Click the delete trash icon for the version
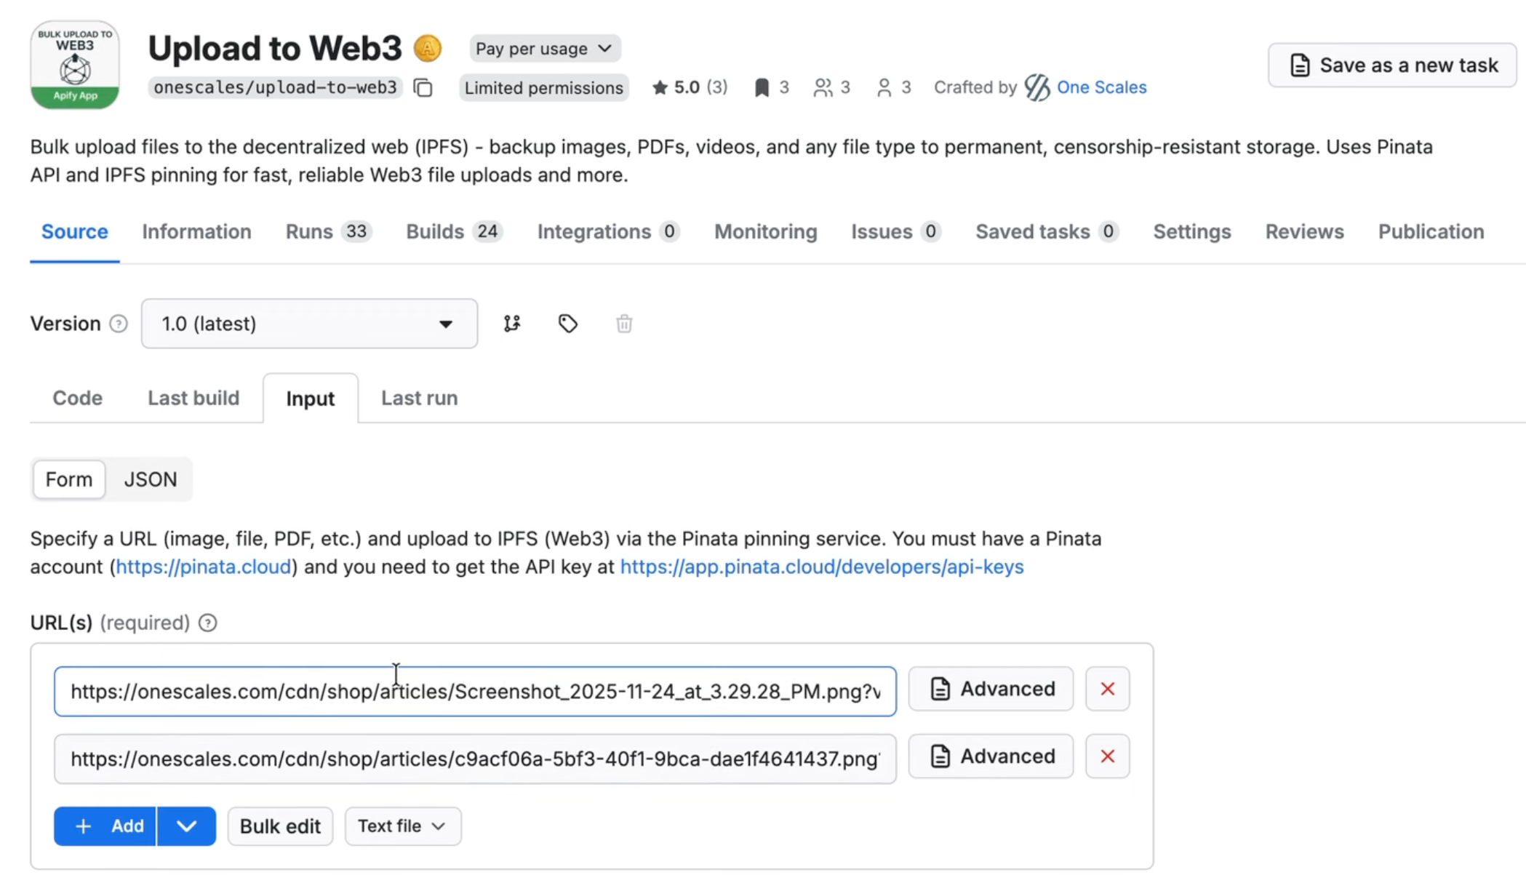The image size is (1526, 883). coord(623,324)
